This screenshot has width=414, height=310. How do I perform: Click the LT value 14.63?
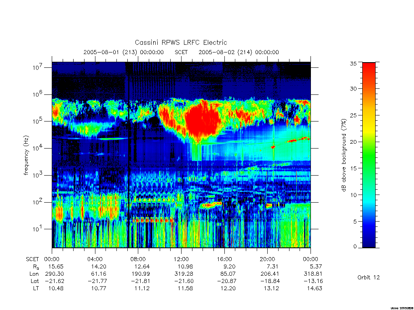click(315, 288)
